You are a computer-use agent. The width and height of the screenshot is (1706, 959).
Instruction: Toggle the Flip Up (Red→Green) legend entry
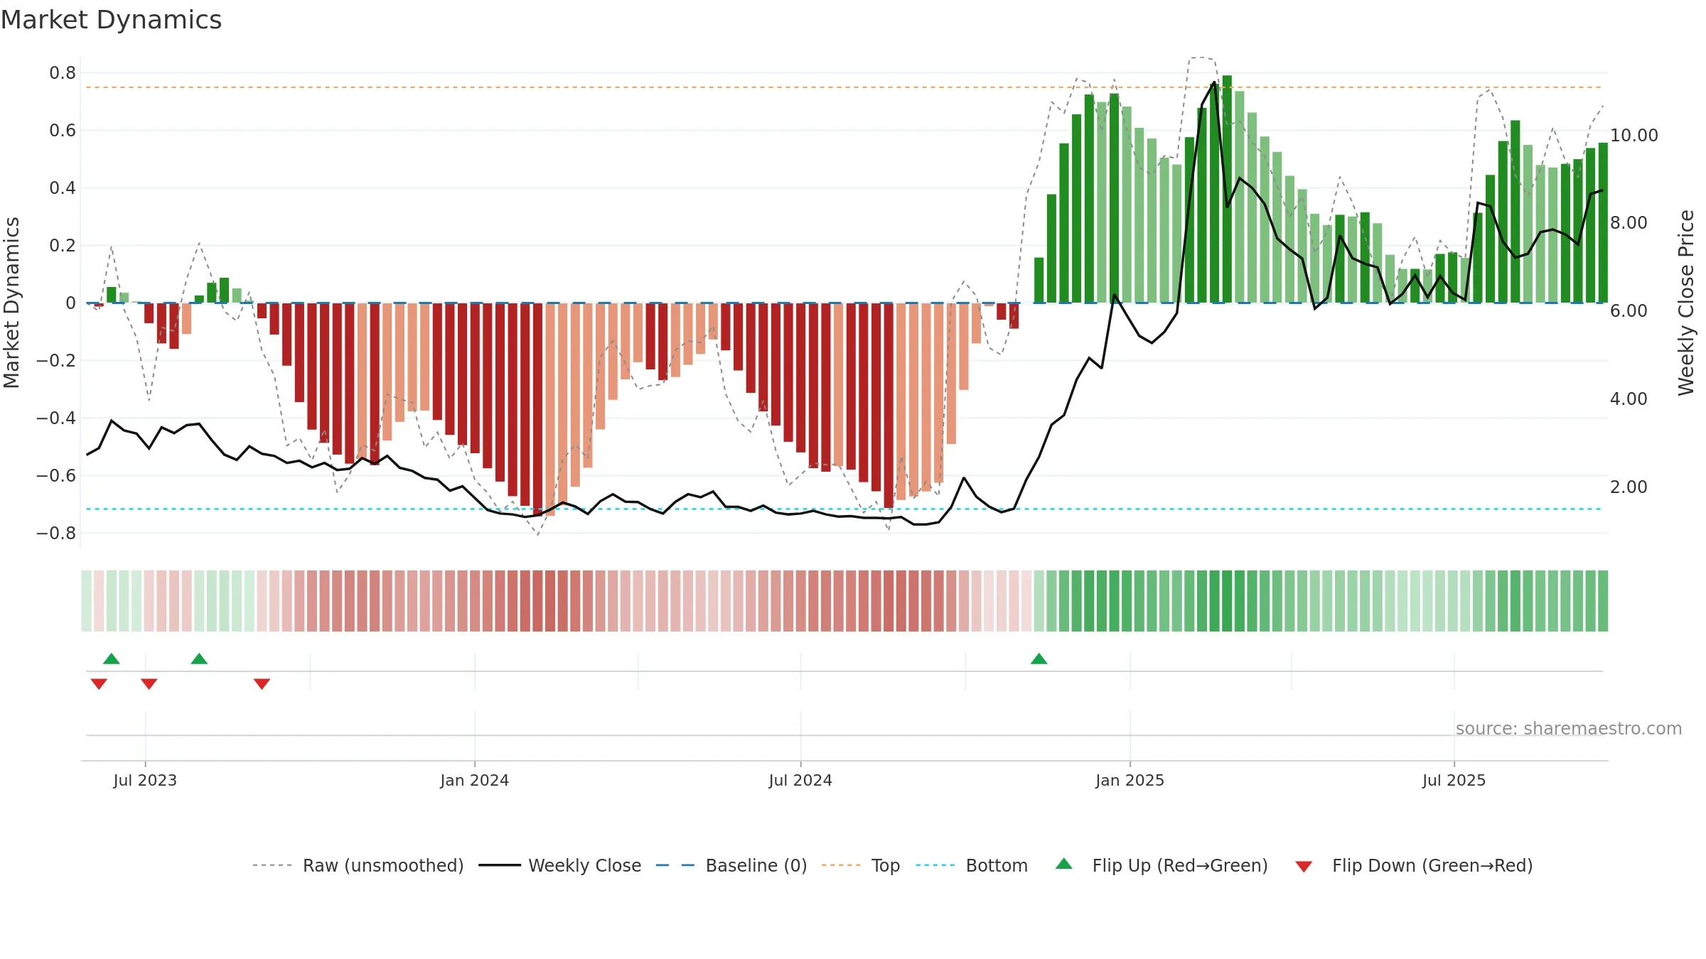coord(1162,865)
